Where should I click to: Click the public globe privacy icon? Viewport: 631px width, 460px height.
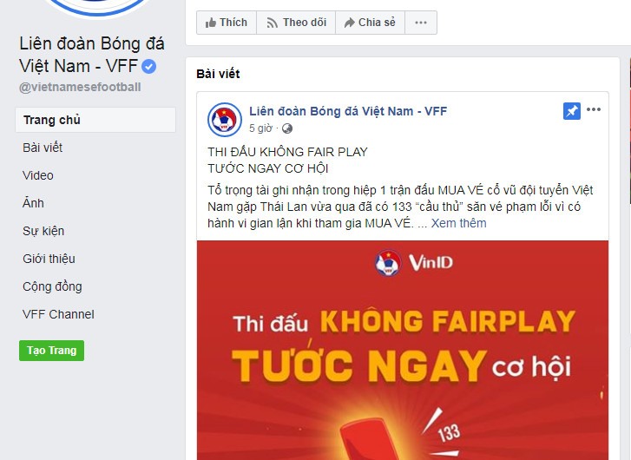click(287, 128)
